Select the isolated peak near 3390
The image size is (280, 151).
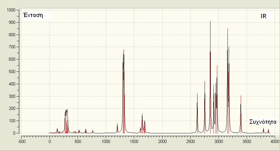(241, 114)
